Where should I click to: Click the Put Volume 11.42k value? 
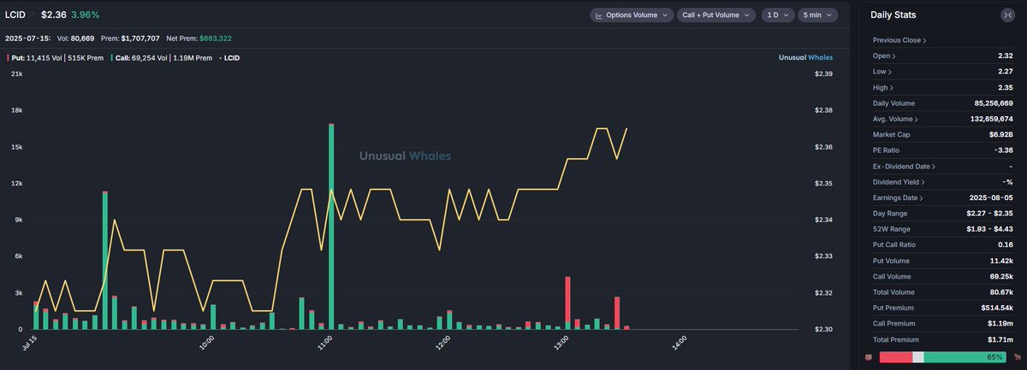click(1001, 261)
